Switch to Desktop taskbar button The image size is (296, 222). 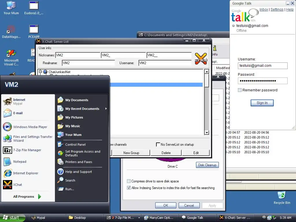pyautogui.click(x=85, y=218)
